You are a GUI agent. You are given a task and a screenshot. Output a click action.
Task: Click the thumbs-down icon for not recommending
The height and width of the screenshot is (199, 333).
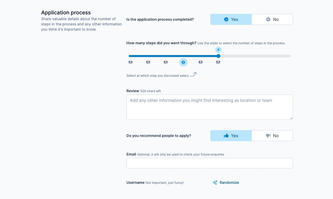point(268,136)
